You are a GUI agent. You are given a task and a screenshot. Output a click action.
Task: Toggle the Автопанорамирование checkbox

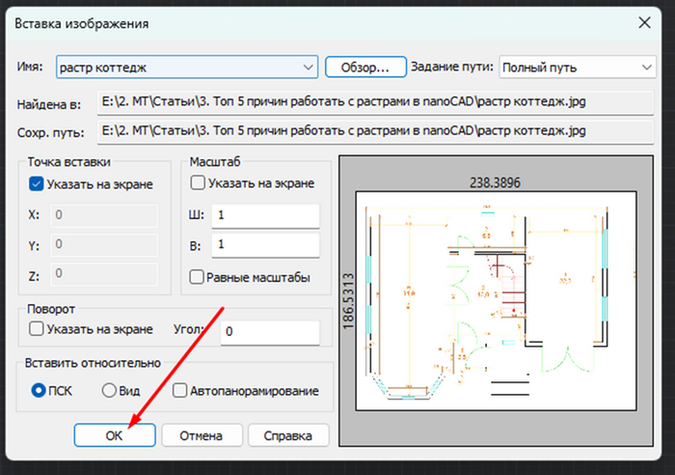(180, 391)
